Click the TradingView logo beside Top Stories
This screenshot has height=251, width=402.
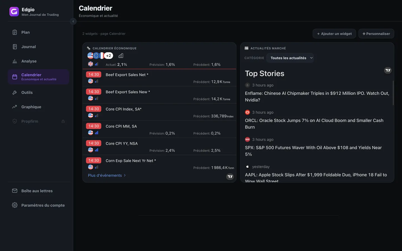pos(388,70)
